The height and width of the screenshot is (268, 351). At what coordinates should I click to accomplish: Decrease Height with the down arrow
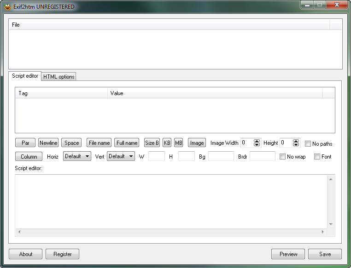(x=296, y=145)
